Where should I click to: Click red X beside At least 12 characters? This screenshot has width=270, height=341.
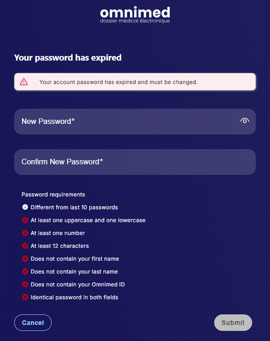25,246
